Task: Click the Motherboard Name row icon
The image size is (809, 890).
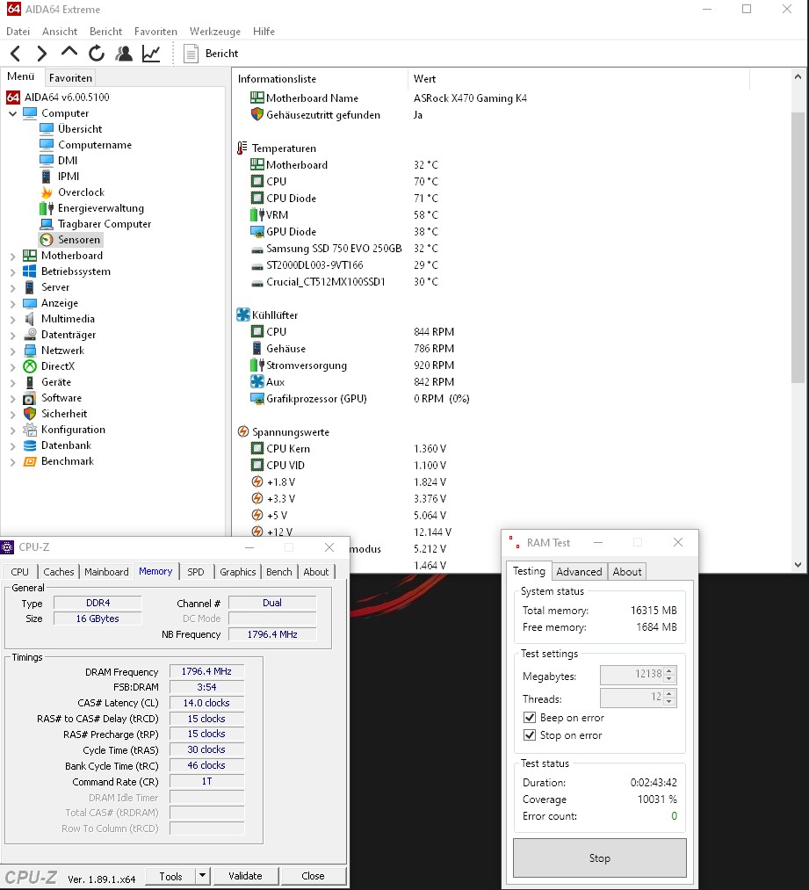Action: coord(257,98)
